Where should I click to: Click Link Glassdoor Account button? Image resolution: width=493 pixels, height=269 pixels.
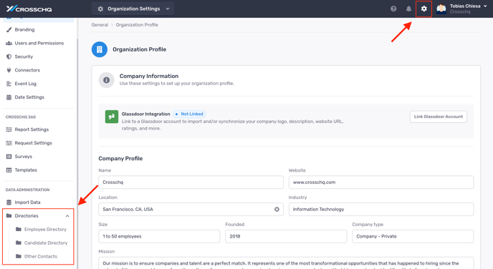[x=439, y=117]
